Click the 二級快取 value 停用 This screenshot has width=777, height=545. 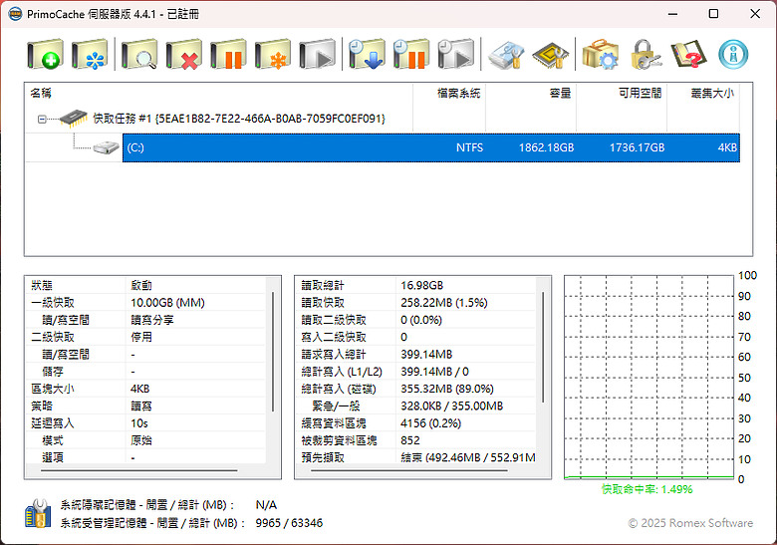tap(141, 337)
